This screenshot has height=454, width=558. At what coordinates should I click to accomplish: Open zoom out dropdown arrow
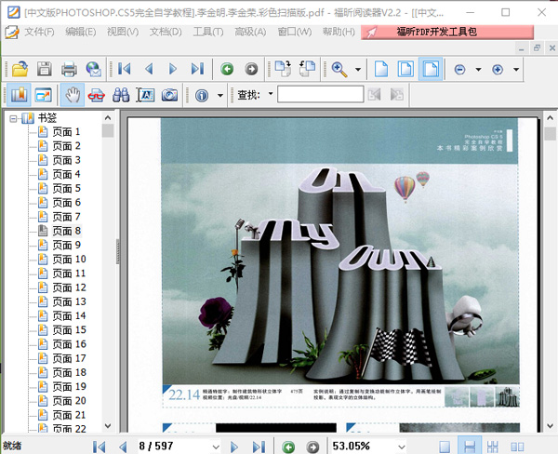[478, 69]
